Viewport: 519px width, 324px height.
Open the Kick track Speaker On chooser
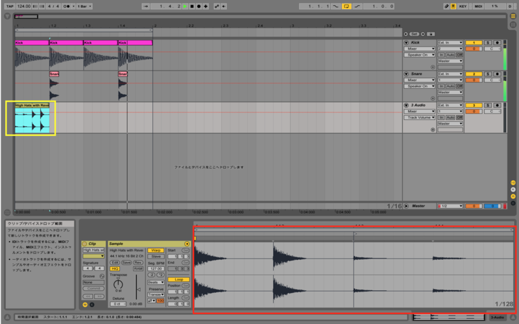[419, 55]
